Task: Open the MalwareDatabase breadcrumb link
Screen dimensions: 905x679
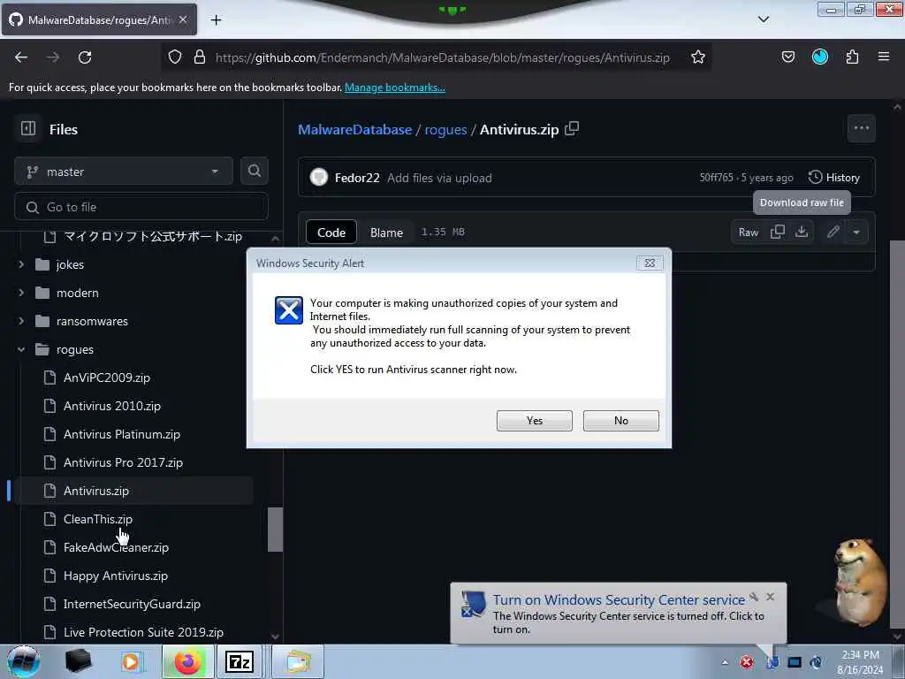Action: click(x=355, y=129)
